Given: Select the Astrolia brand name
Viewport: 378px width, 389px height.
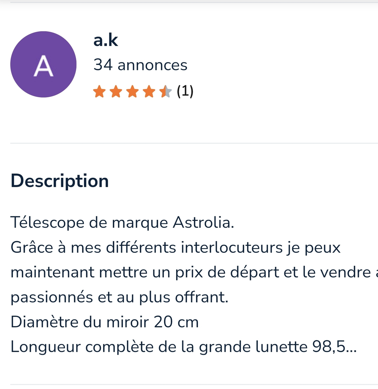Looking at the screenshot, I should coord(203,223).
